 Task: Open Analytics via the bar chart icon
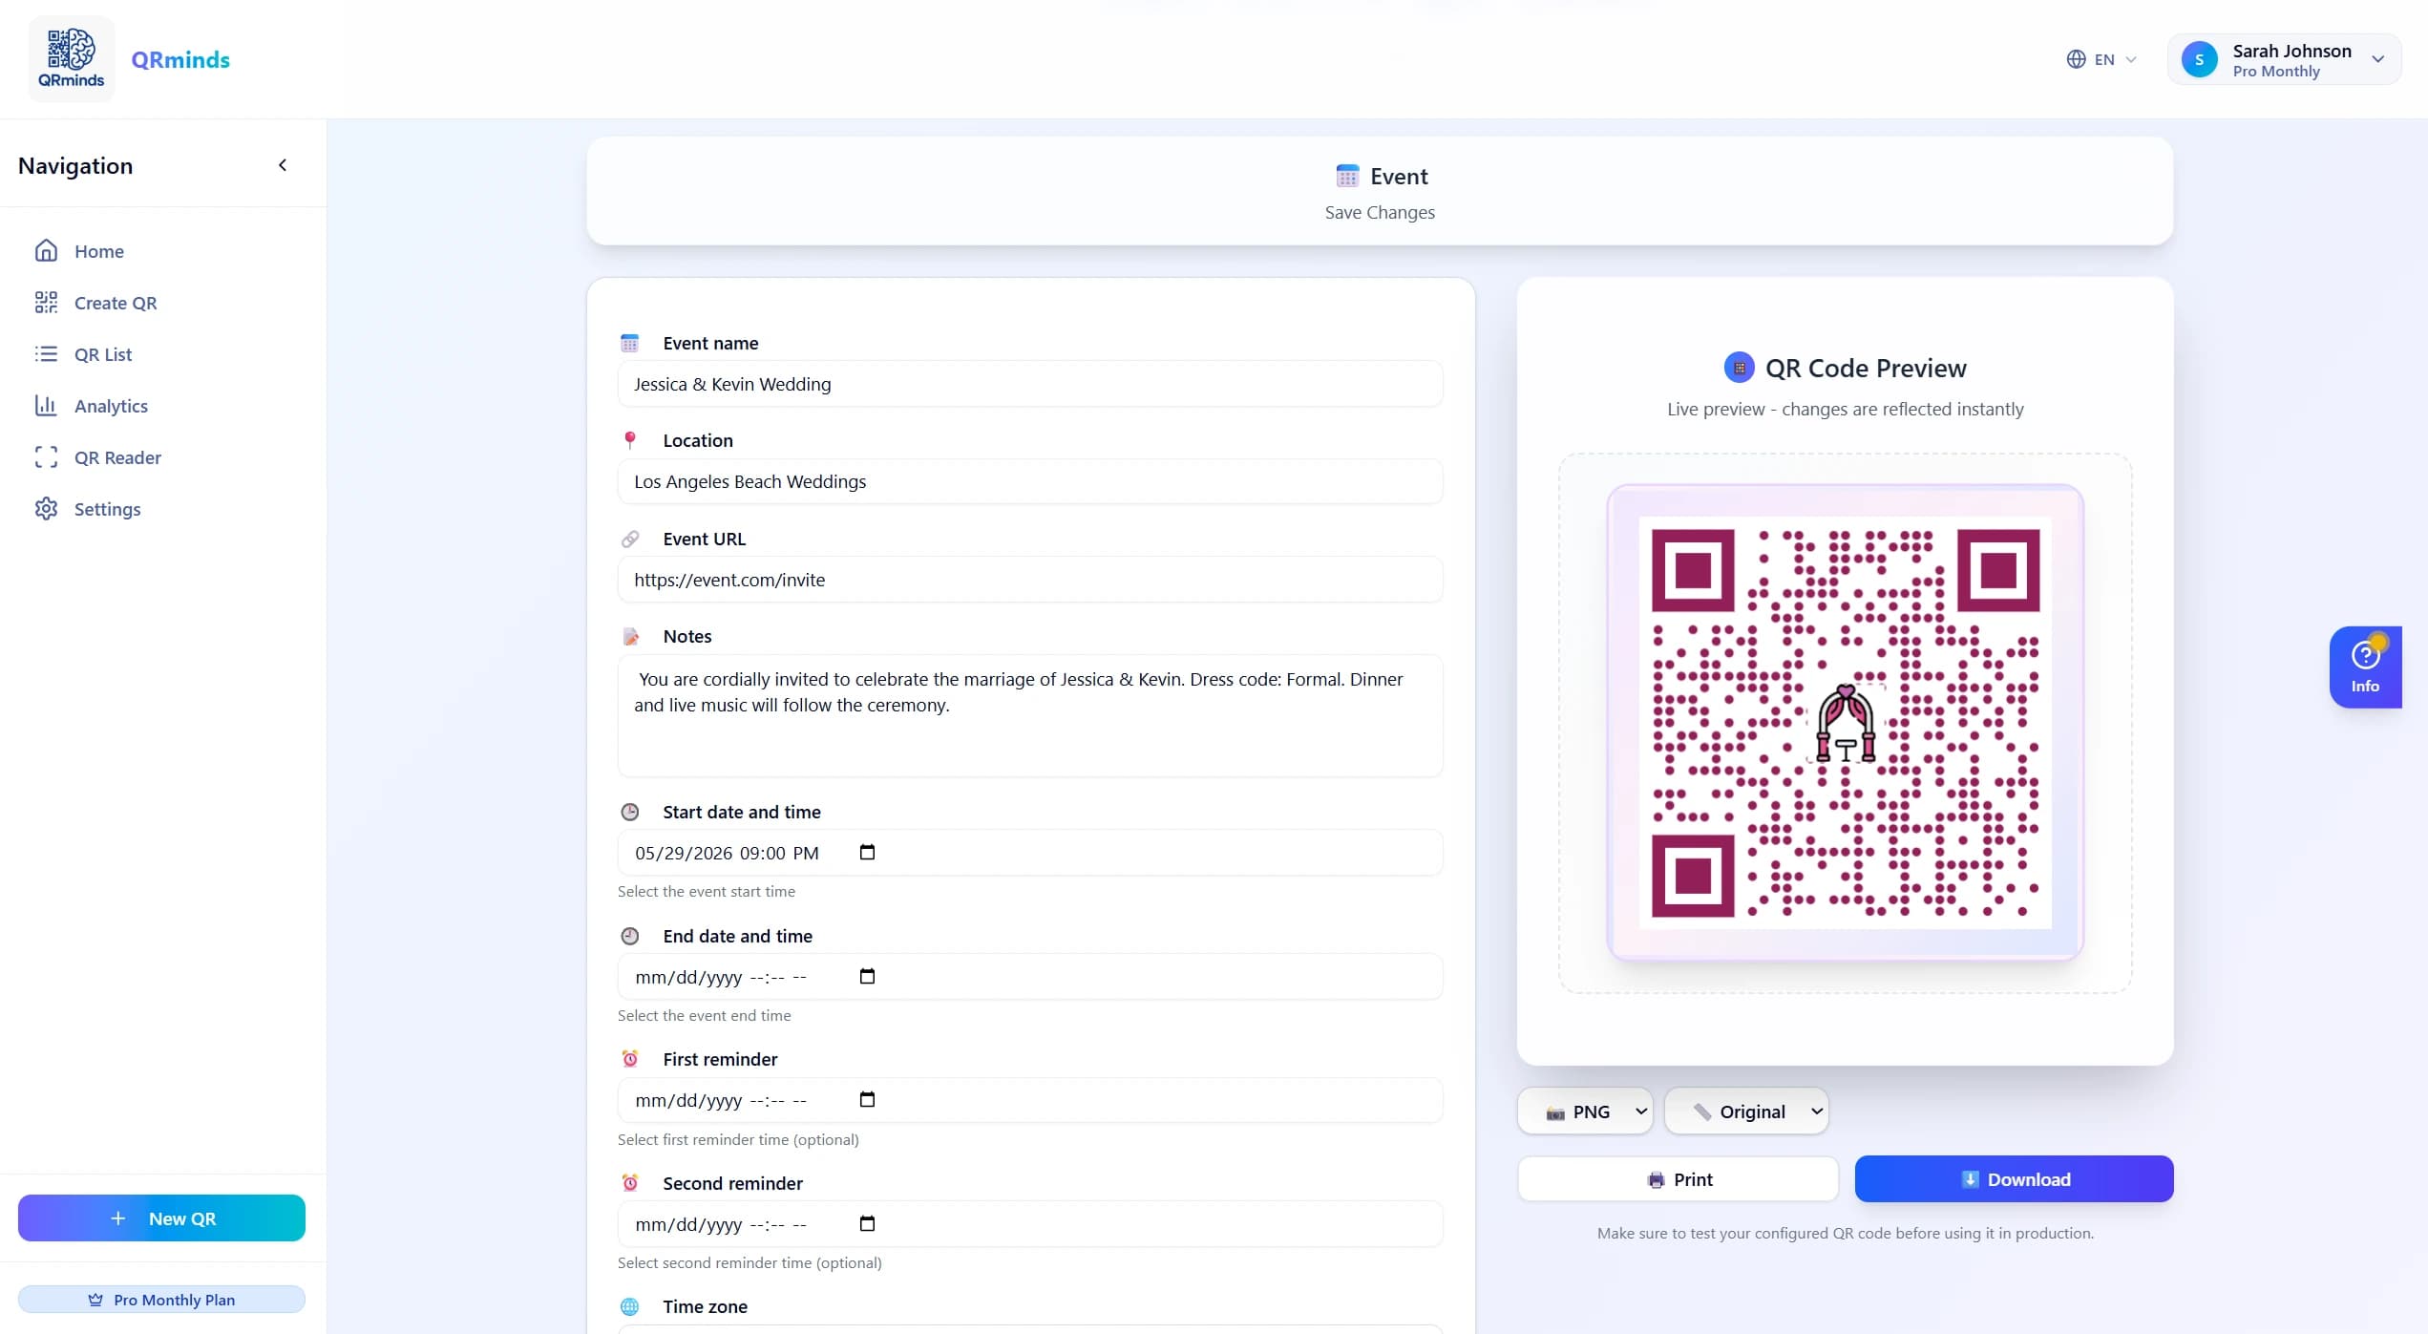(47, 405)
